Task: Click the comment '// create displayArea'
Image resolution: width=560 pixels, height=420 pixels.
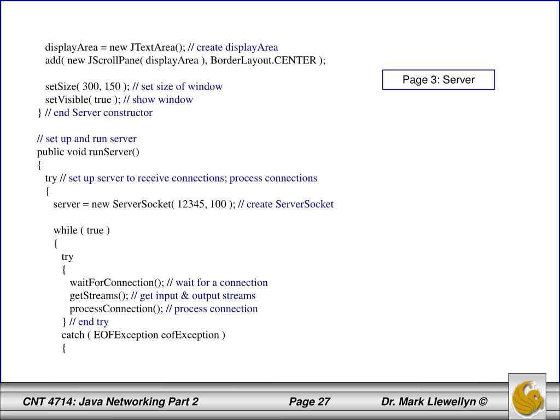Action: 233,48
